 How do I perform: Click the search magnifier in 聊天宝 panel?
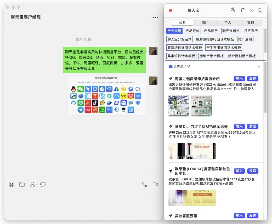click(260, 10)
